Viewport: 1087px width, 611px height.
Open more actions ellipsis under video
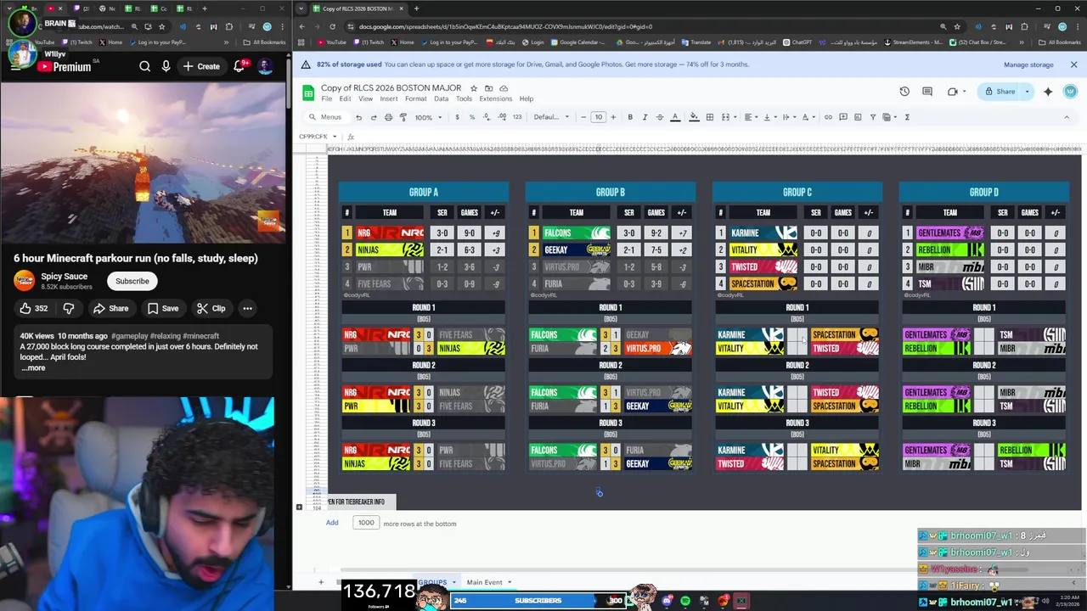tap(247, 308)
